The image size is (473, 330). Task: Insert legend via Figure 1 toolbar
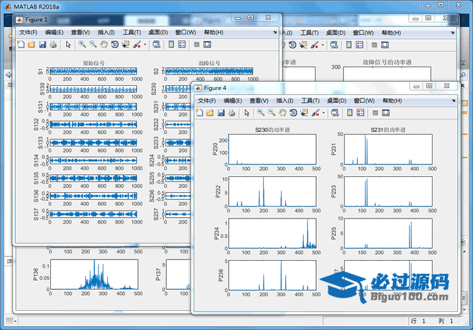pyautogui.click(x=182, y=44)
